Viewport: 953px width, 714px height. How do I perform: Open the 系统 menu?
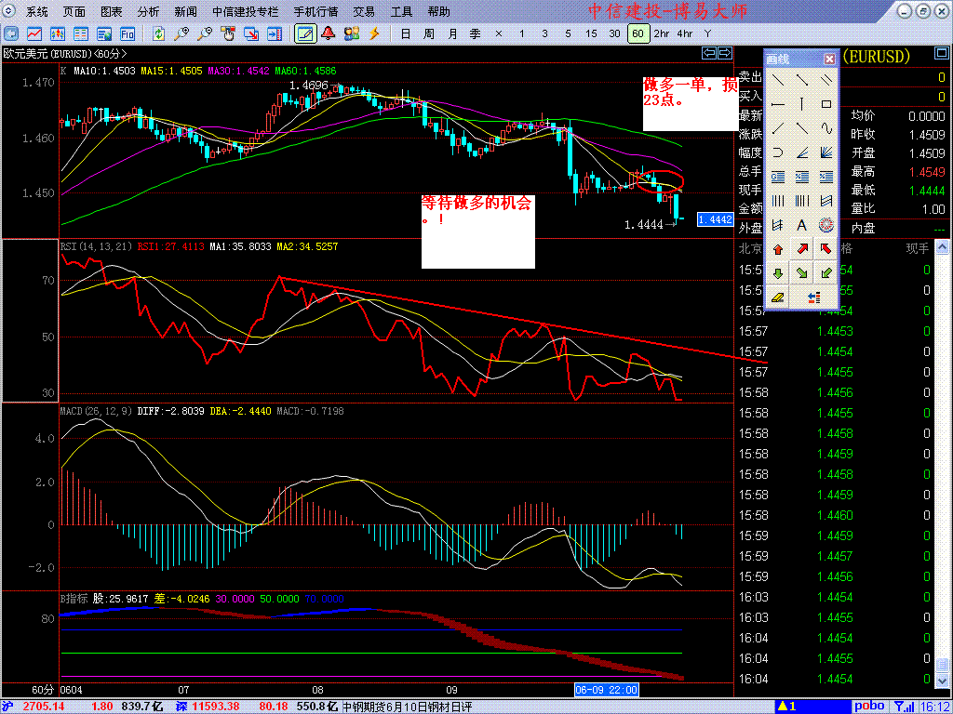click(x=37, y=11)
